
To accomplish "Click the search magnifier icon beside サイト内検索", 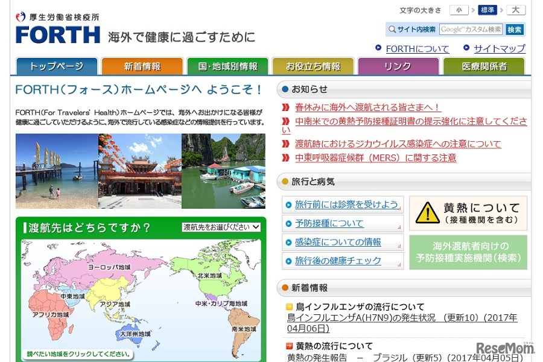I will [x=392, y=30].
